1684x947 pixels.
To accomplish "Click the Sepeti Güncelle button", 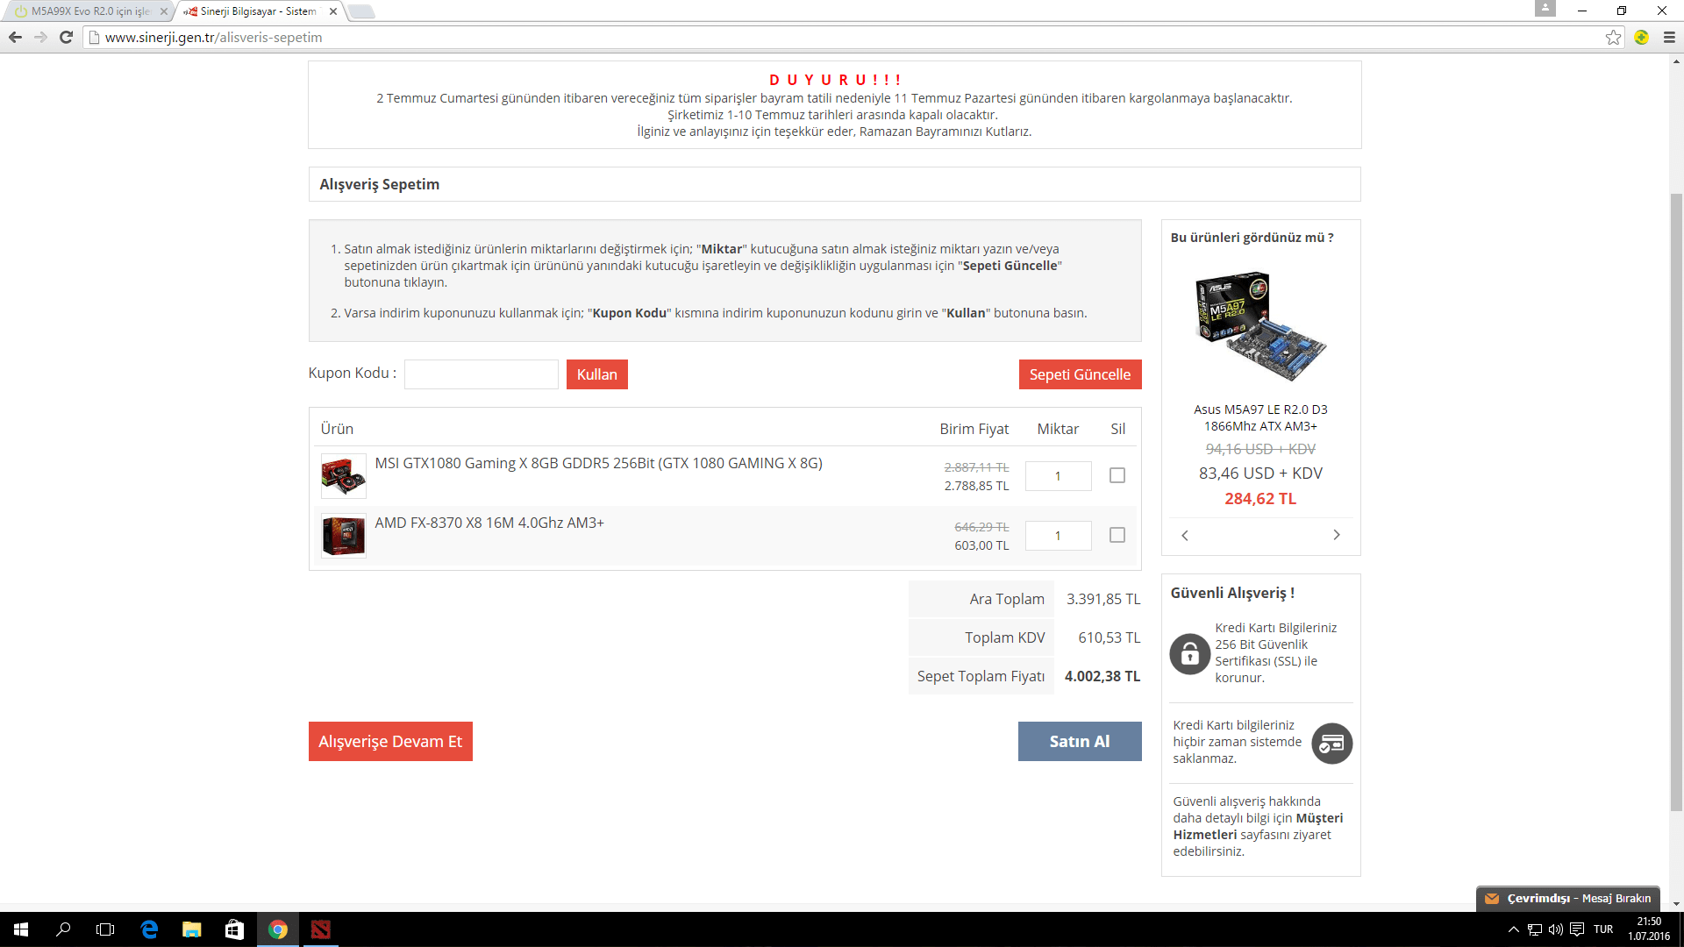I will point(1079,374).
